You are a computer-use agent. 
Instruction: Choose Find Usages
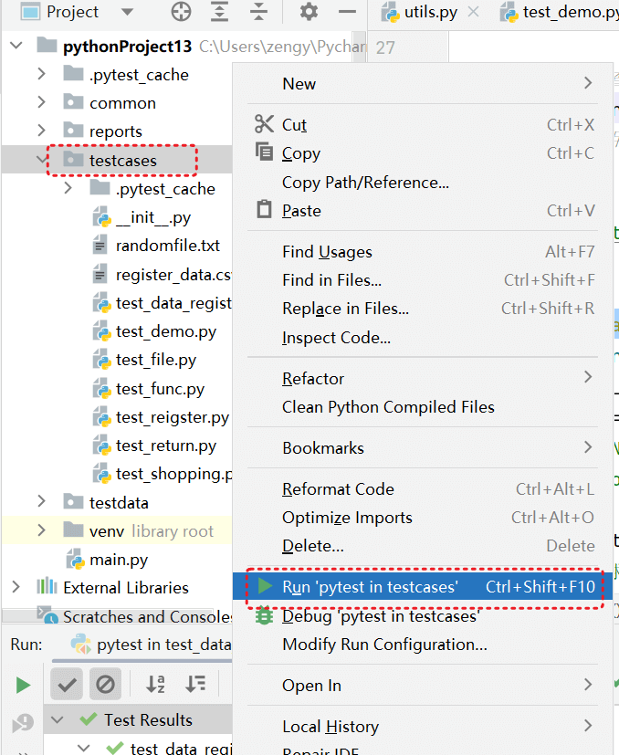[423, 251]
